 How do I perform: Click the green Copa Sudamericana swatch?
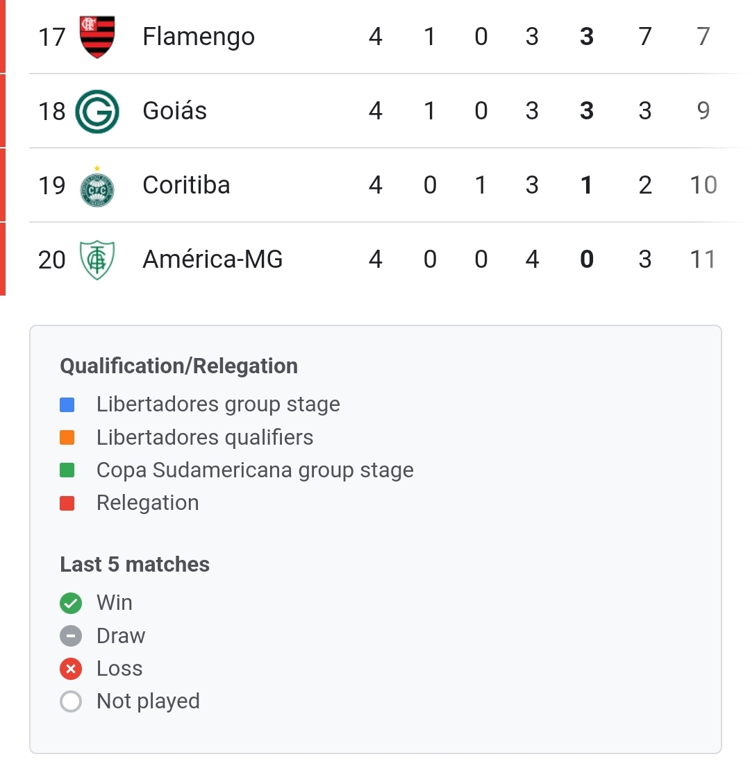click(67, 470)
